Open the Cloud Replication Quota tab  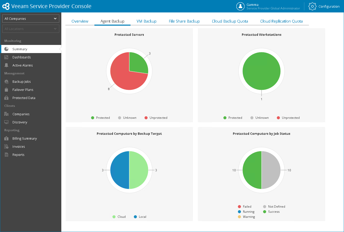281,21
